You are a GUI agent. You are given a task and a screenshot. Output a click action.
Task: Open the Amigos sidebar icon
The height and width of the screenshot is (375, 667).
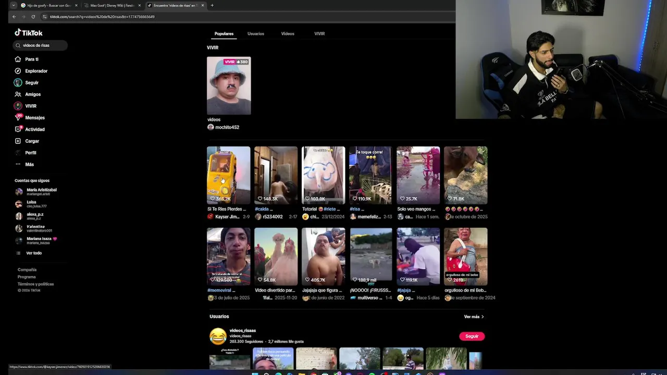tap(18, 94)
